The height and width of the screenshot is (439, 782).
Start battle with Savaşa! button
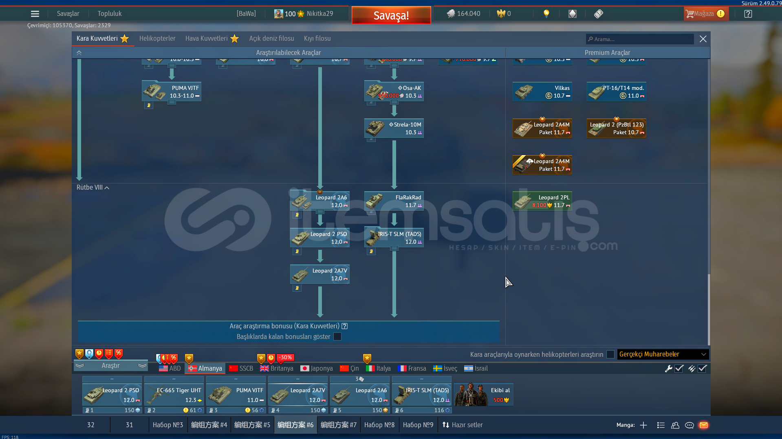point(391,15)
